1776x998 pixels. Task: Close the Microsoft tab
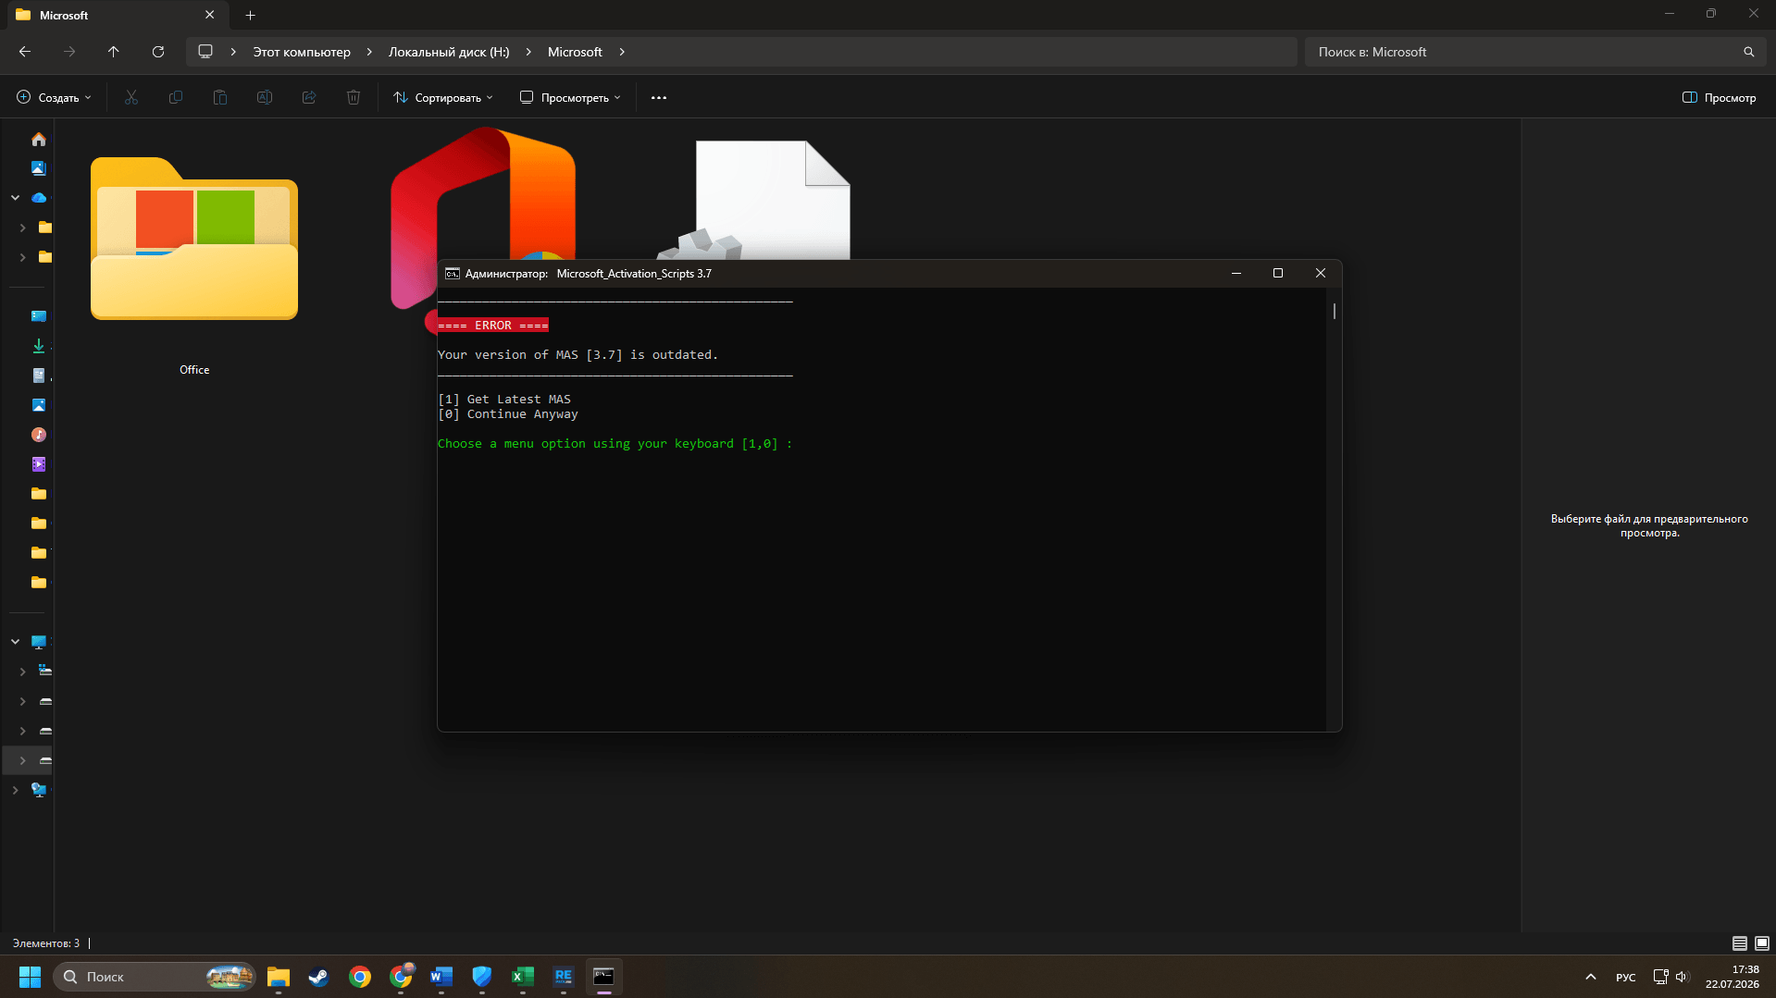point(209,15)
